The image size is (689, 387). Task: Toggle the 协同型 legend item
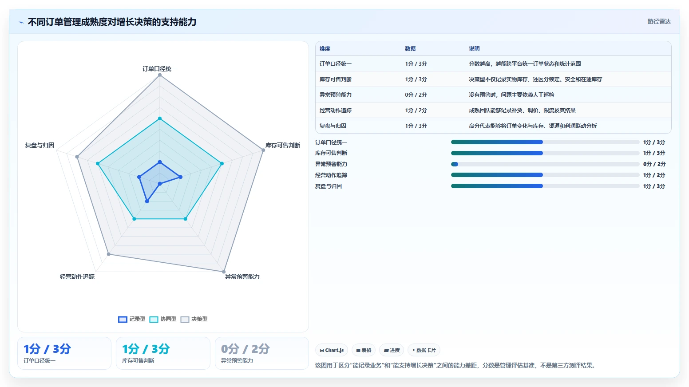pyautogui.click(x=163, y=319)
